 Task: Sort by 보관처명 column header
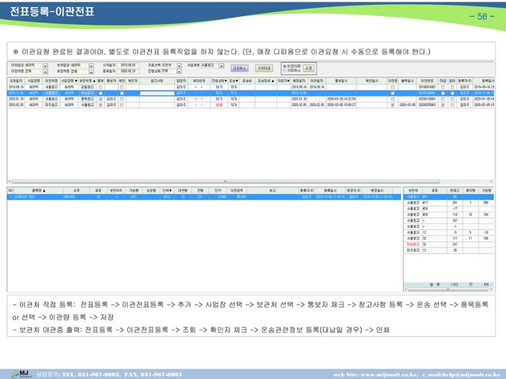coord(87,81)
